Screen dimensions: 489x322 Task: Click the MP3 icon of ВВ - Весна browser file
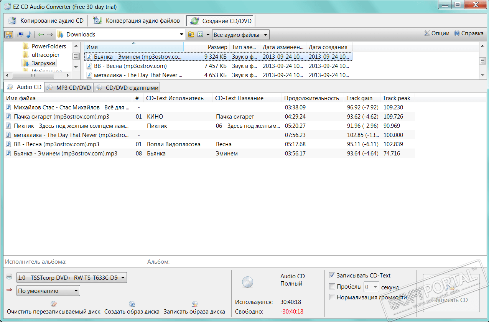(89, 66)
